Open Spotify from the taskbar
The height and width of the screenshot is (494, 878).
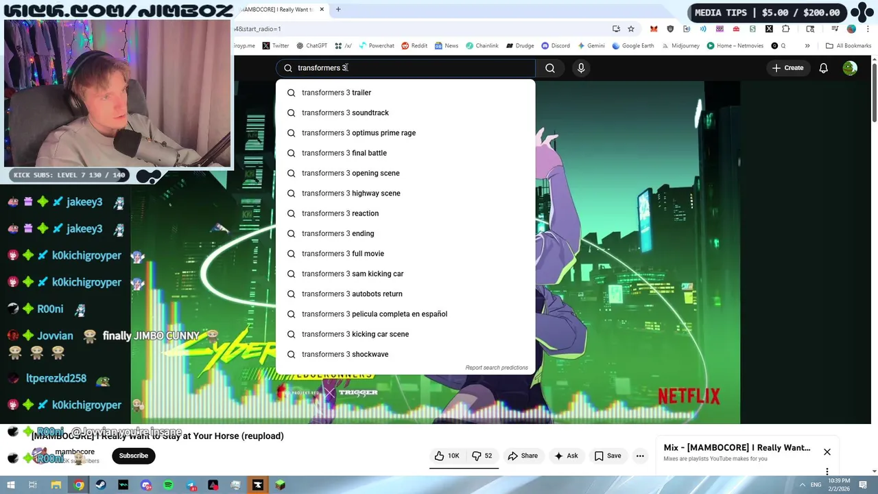pos(168,485)
